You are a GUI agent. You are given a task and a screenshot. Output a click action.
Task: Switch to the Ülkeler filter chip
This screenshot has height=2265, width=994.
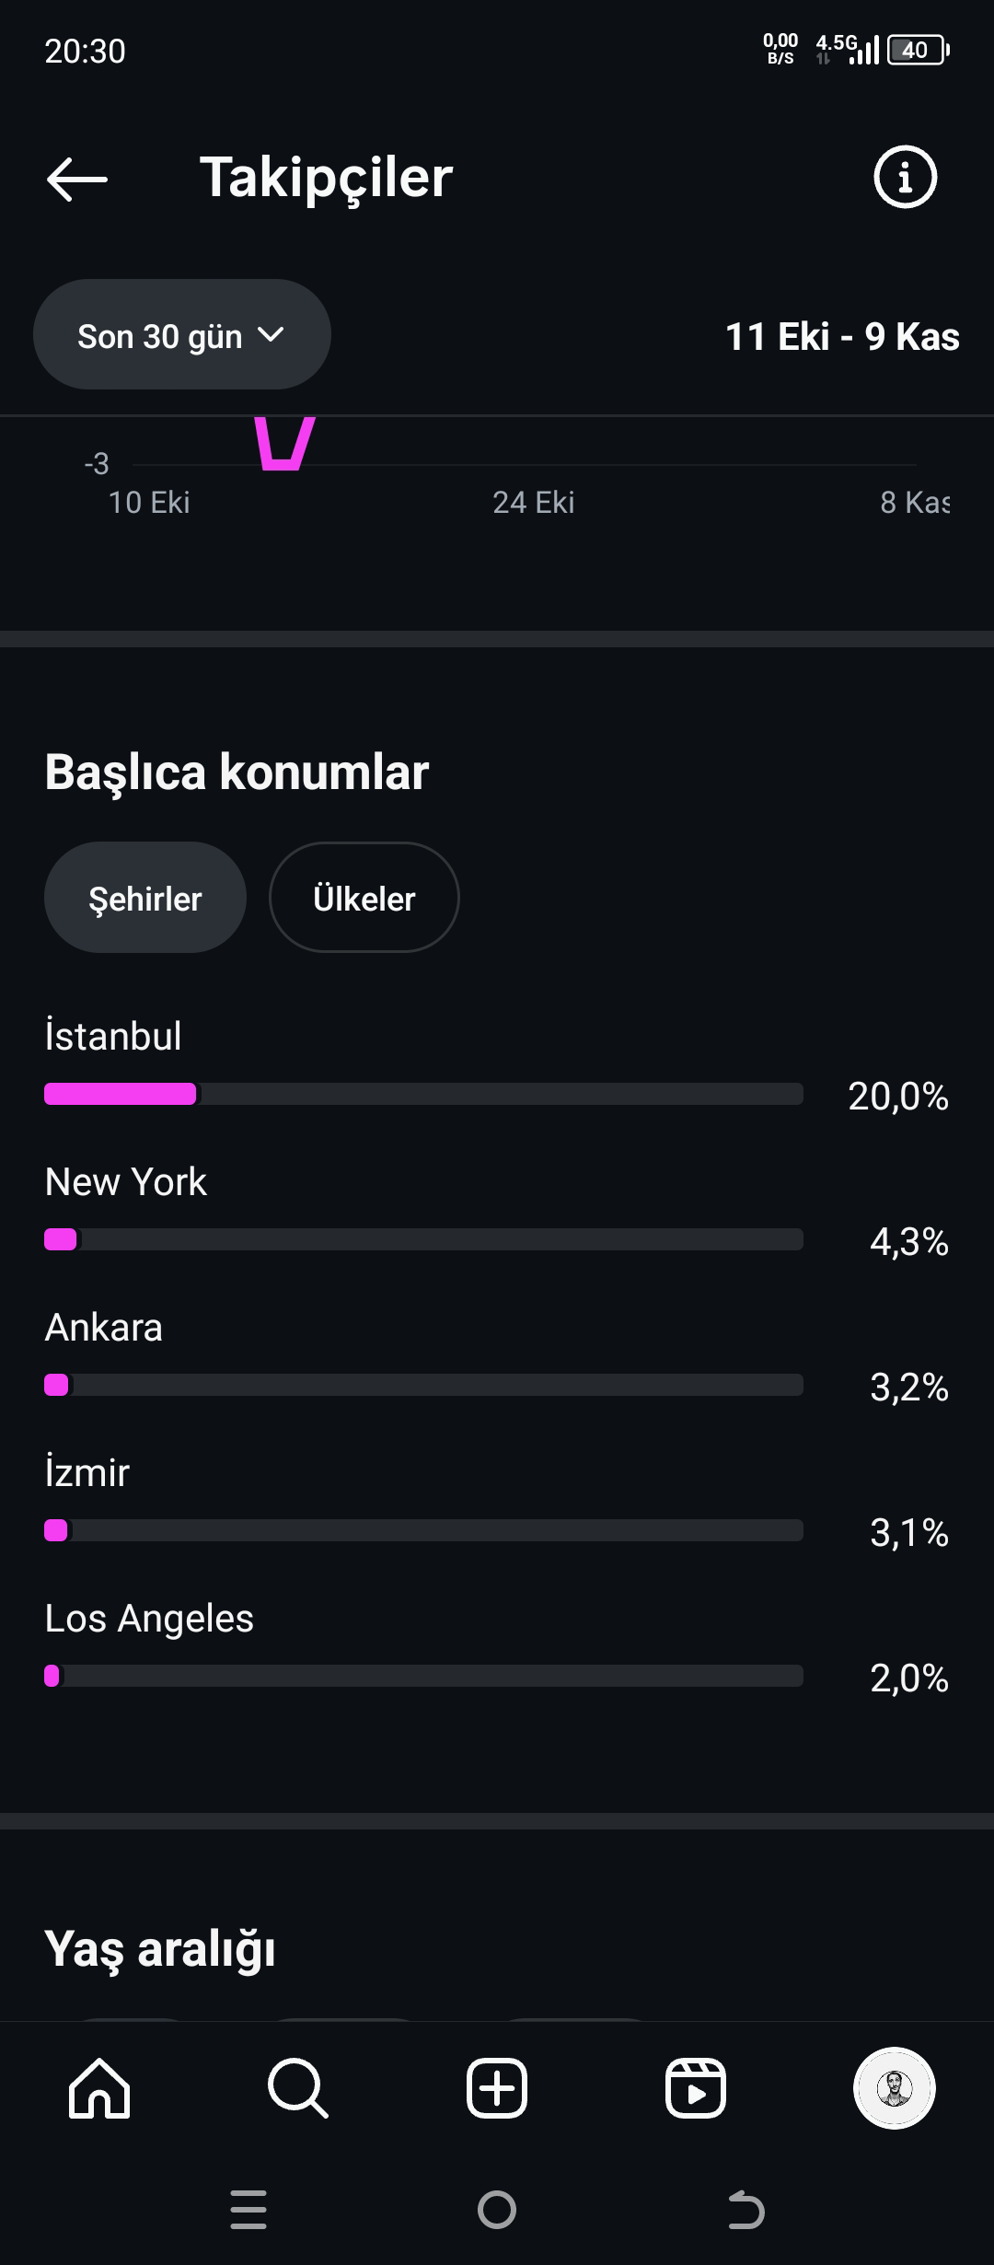(364, 898)
